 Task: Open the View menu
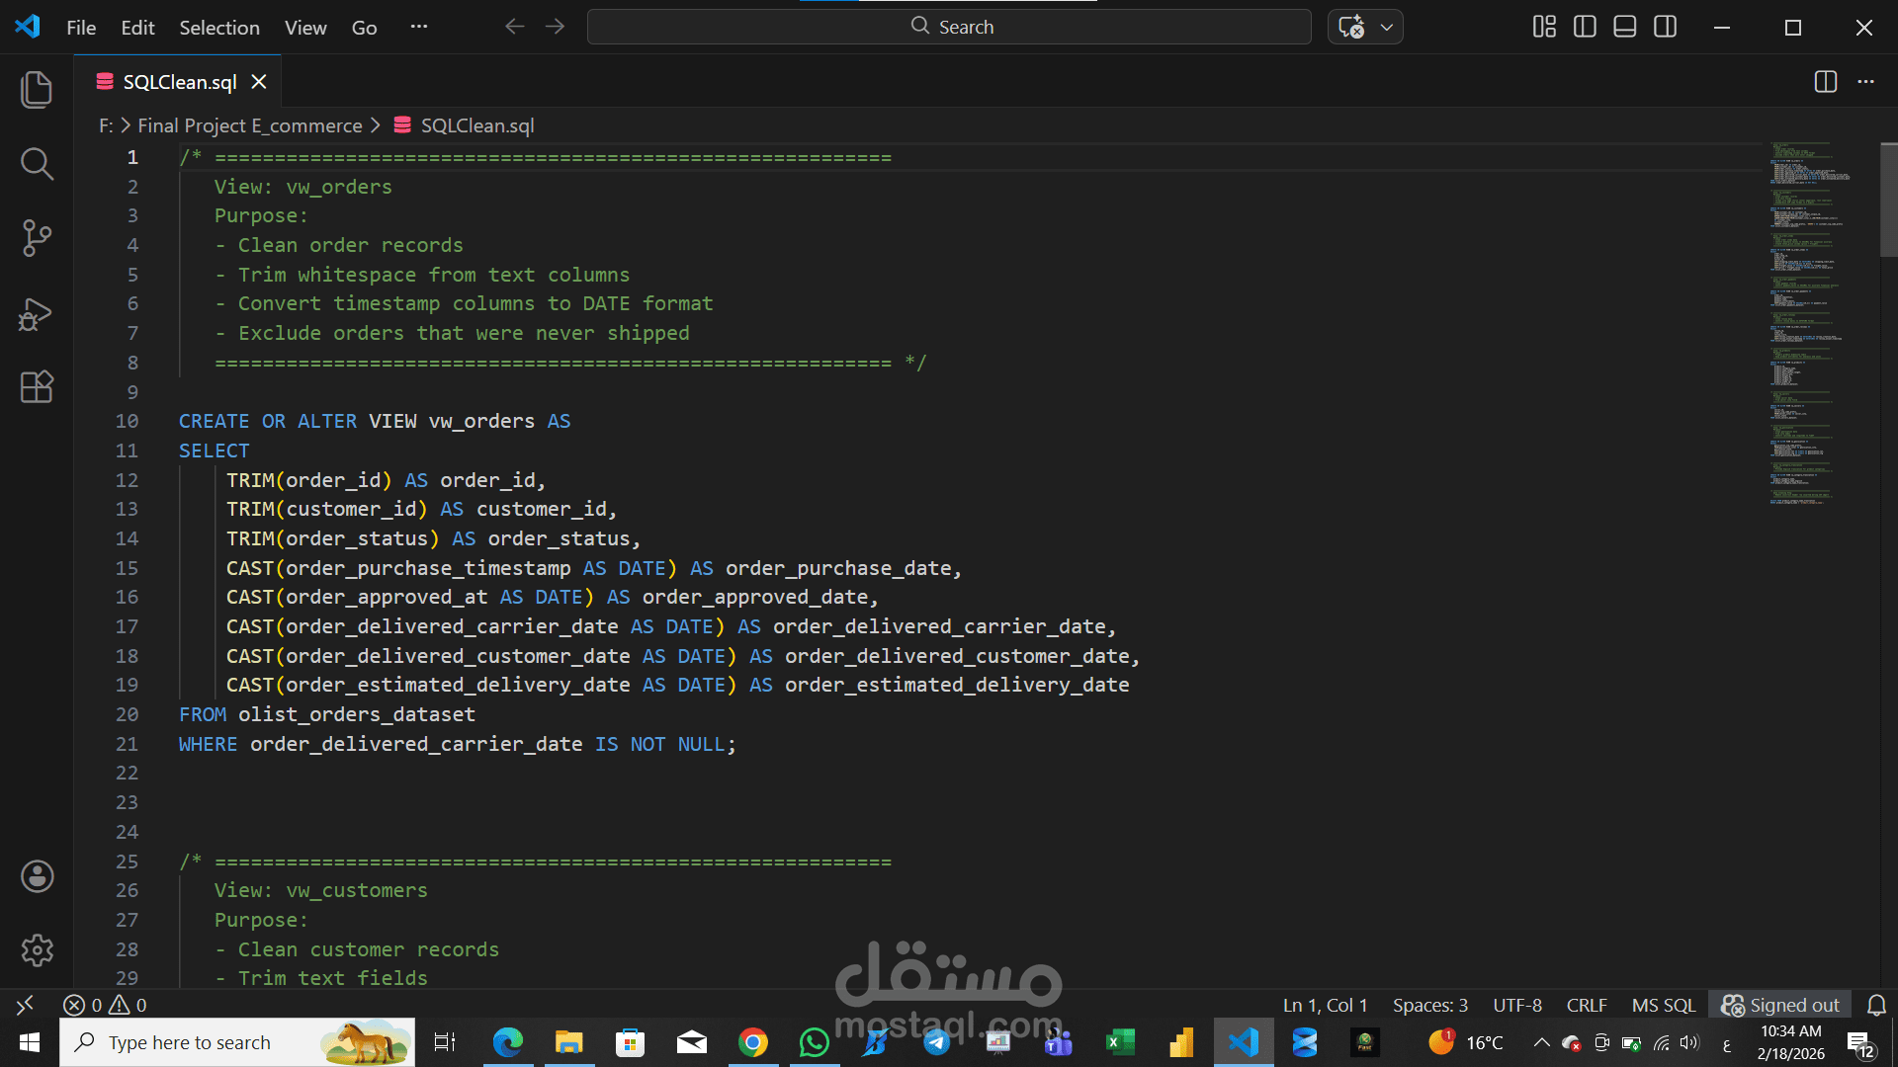tap(304, 27)
